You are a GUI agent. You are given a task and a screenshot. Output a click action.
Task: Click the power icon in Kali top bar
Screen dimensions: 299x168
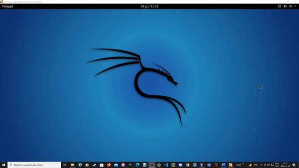point(291,6)
